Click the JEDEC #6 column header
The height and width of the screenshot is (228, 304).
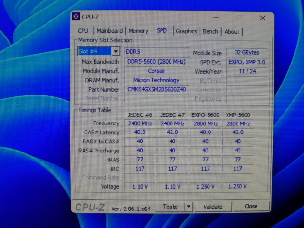[140, 115]
